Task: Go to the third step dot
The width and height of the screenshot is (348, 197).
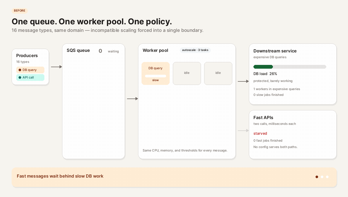Action: coord(327,177)
